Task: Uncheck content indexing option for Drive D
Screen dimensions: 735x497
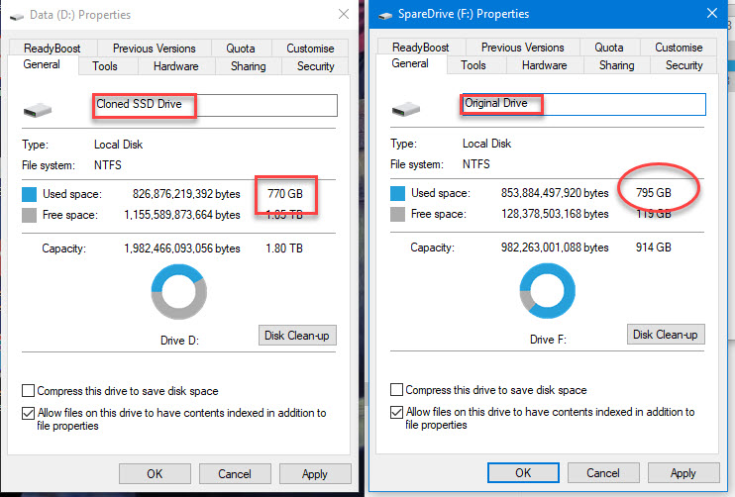Action: pos(28,413)
